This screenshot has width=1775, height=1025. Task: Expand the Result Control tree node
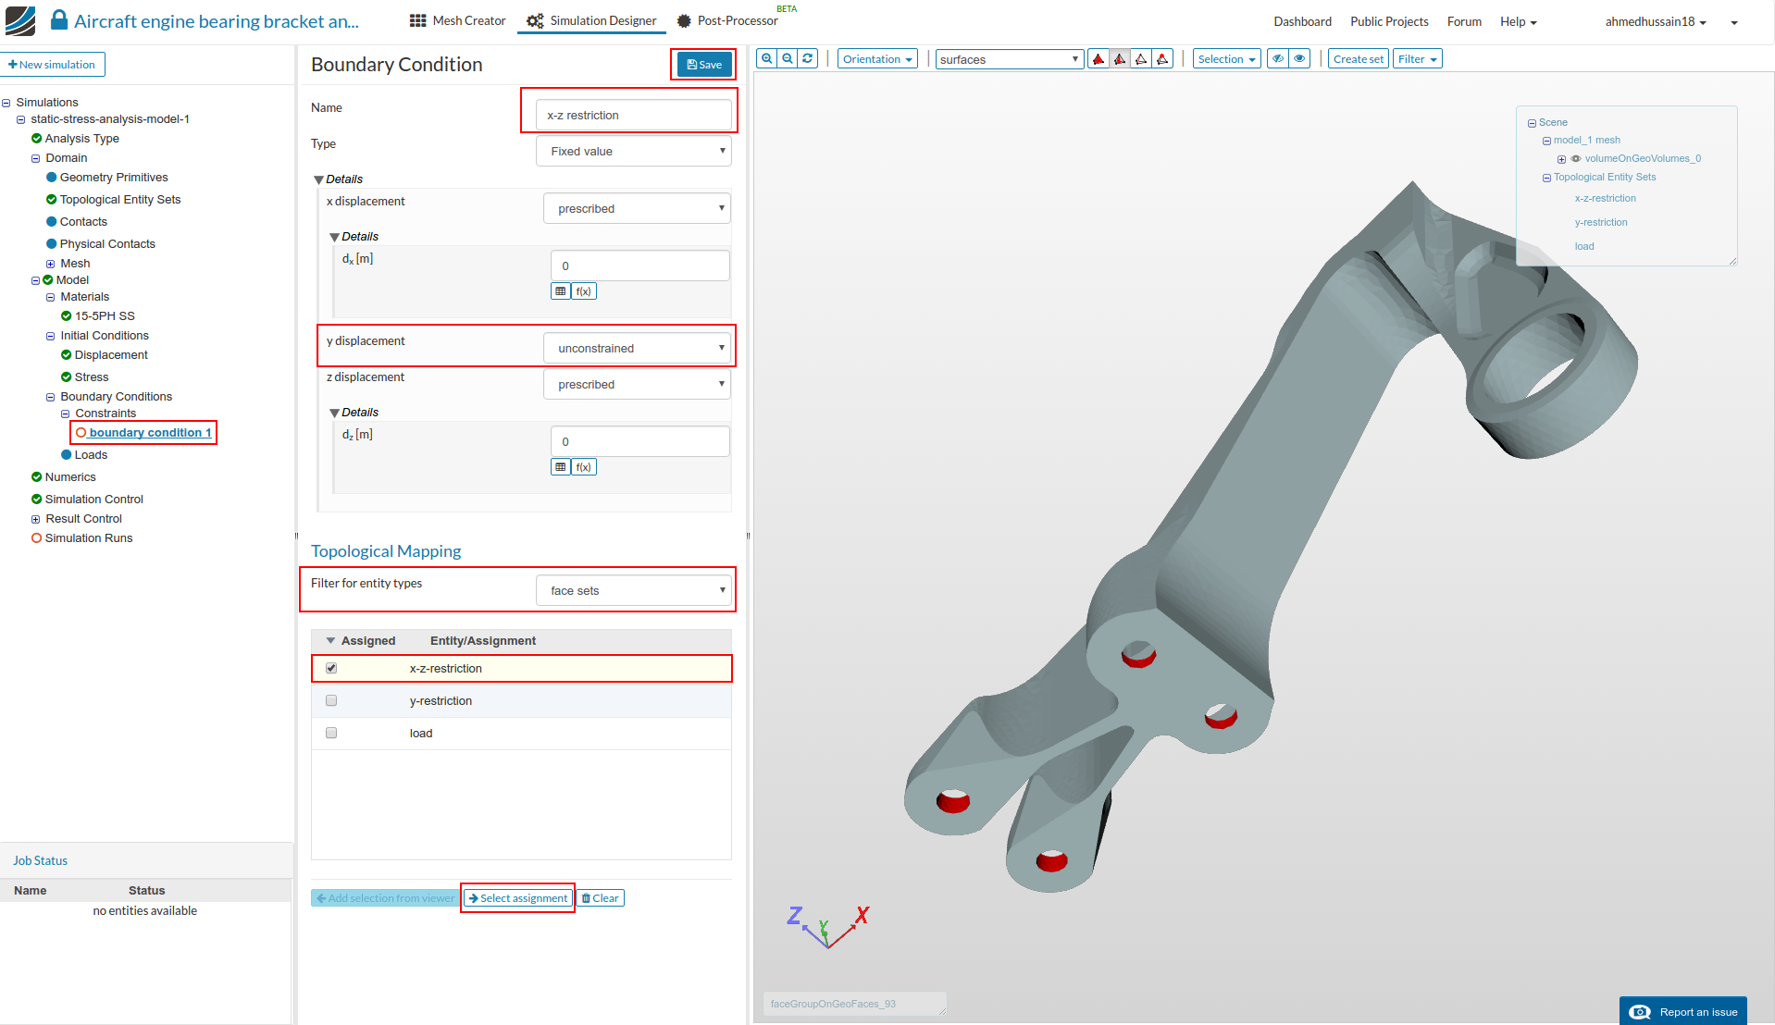click(x=36, y=520)
